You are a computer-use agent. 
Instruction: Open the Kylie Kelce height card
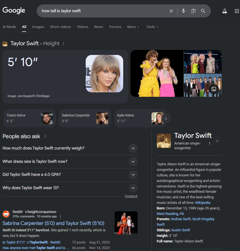(140, 118)
